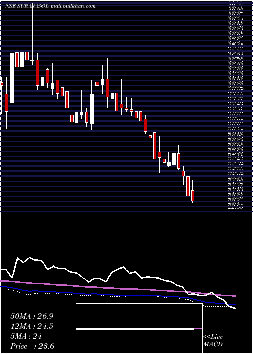The width and height of the screenshot is (253, 354).
Task: Click the 50MA : 26.9 label
Action: (x=32, y=316)
